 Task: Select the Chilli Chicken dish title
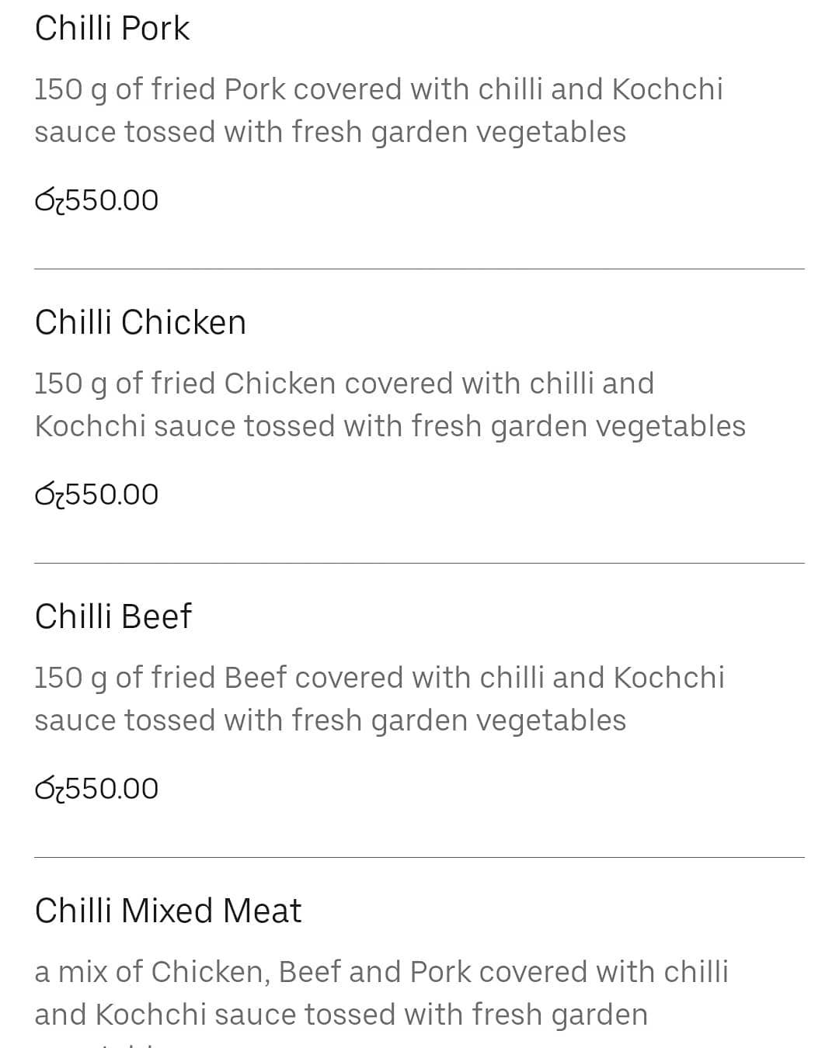[140, 322]
